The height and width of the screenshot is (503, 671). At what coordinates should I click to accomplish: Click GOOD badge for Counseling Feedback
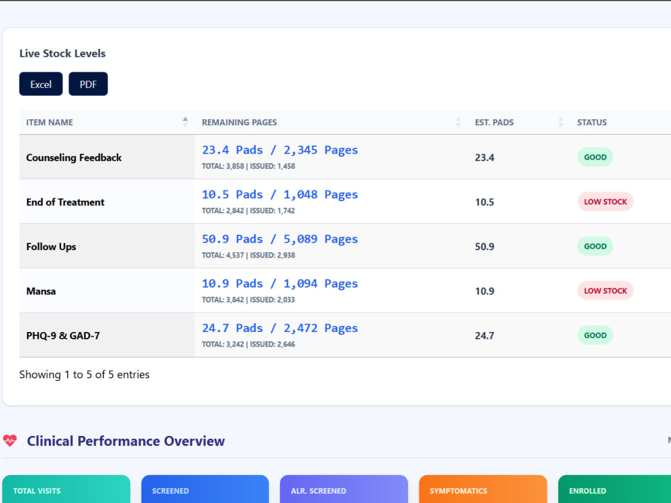click(x=595, y=157)
